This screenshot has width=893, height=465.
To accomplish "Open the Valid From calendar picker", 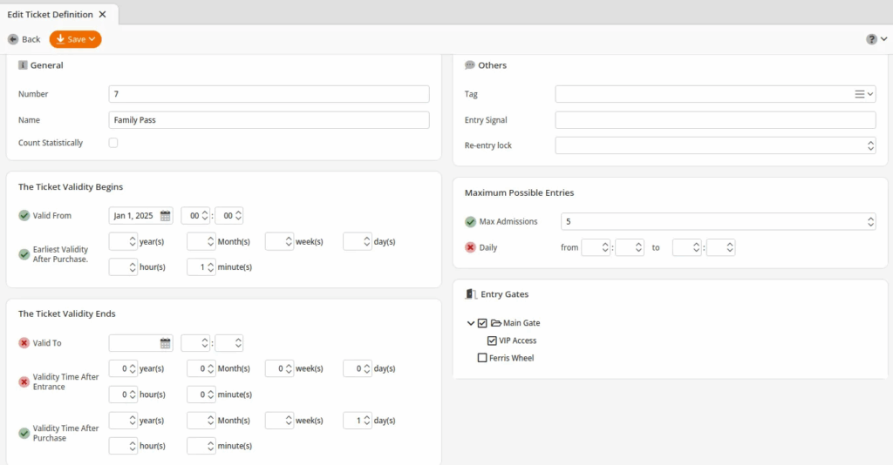I will [x=165, y=215].
